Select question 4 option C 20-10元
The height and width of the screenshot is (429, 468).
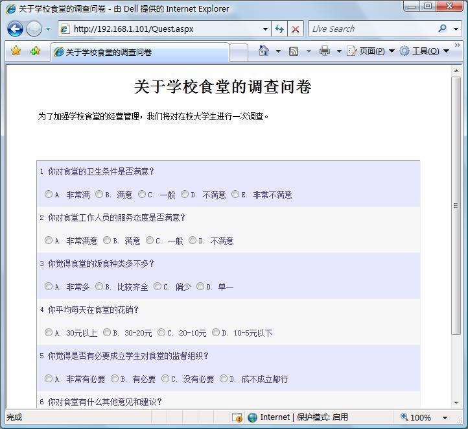[x=161, y=332]
